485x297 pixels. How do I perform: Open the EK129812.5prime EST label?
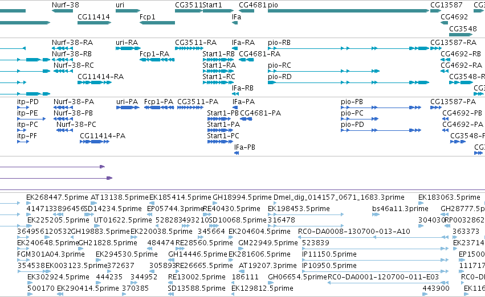tap(262, 288)
